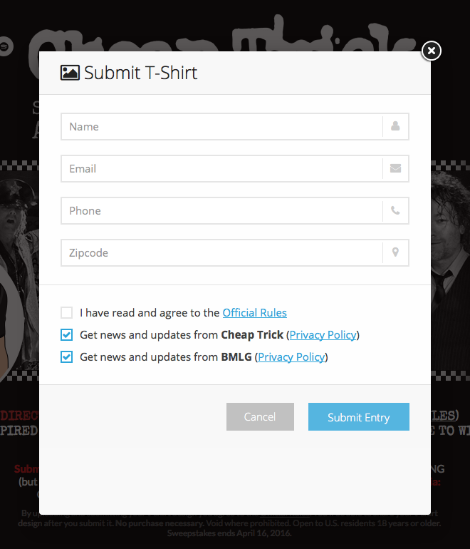The height and width of the screenshot is (549, 470).
Task: Click the person icon in Name field
Action: pos(395,126)
